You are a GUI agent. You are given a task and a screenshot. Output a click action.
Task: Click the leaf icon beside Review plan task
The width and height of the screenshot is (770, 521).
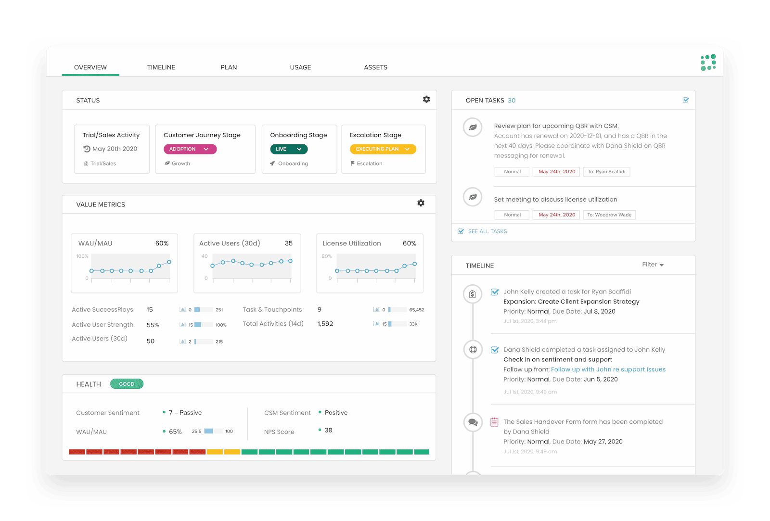pyautogui.click(x=473, y=127)
